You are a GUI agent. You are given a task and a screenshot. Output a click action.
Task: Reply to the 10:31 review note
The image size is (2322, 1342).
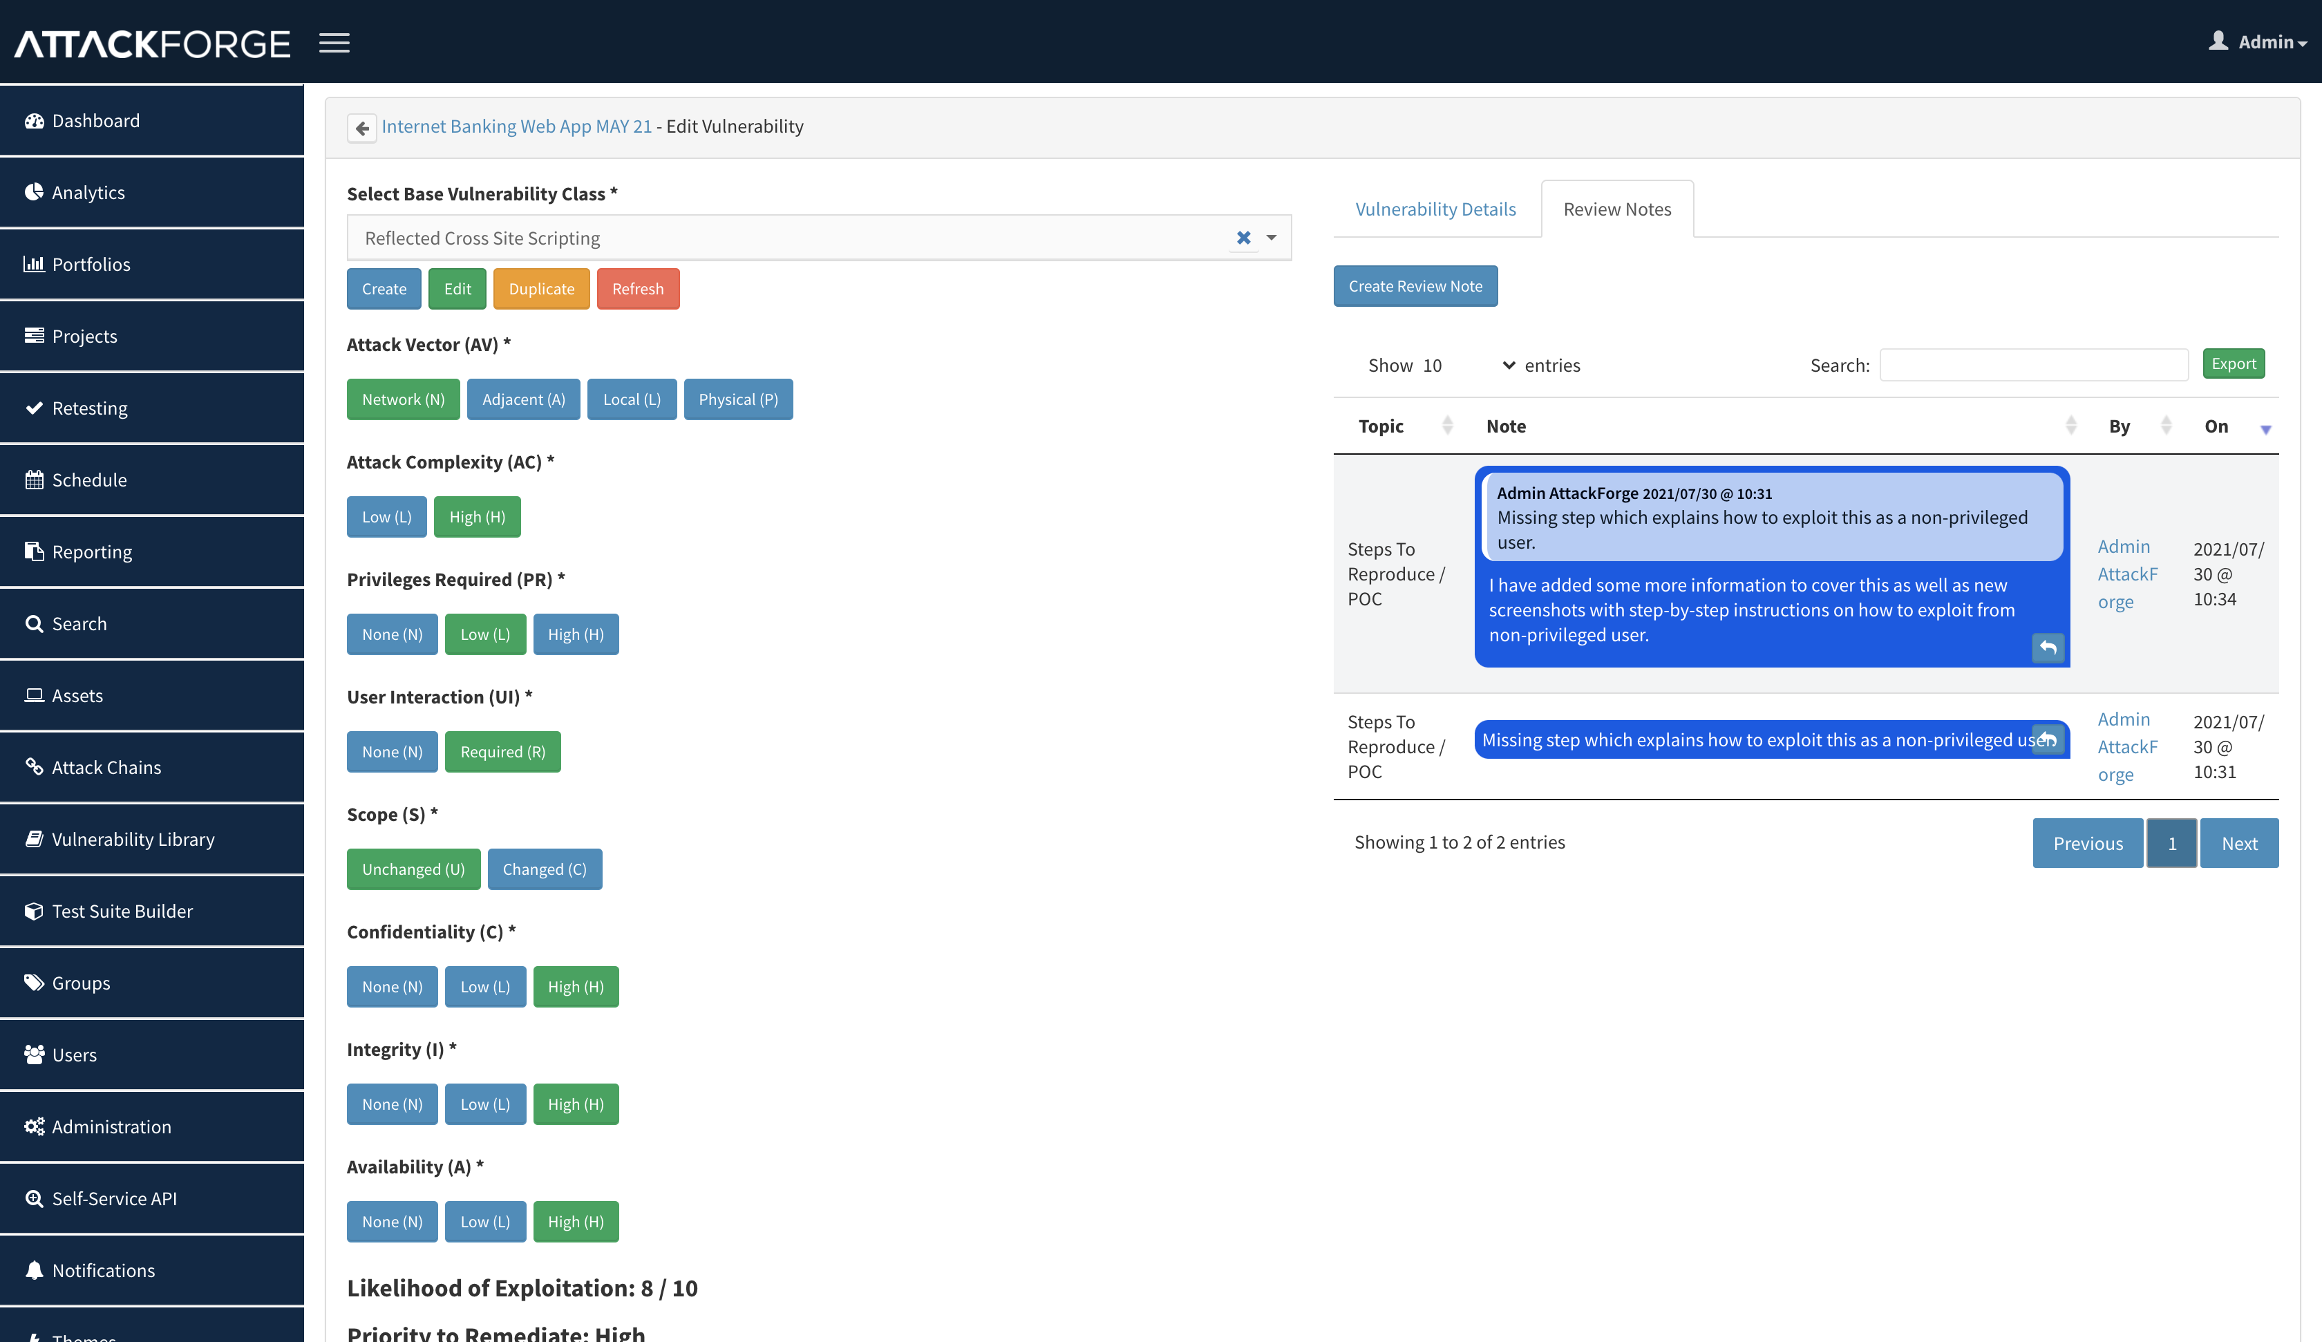click(x=2048, y=739)
